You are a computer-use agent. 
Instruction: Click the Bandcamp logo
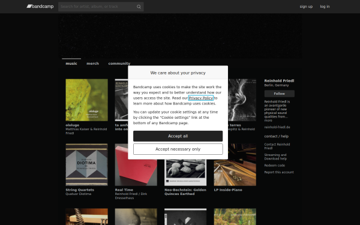(x=40, y=7)
